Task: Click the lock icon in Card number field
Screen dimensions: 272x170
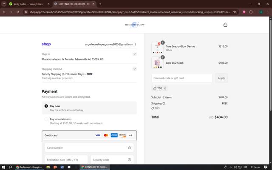Action: click(129, 147)
